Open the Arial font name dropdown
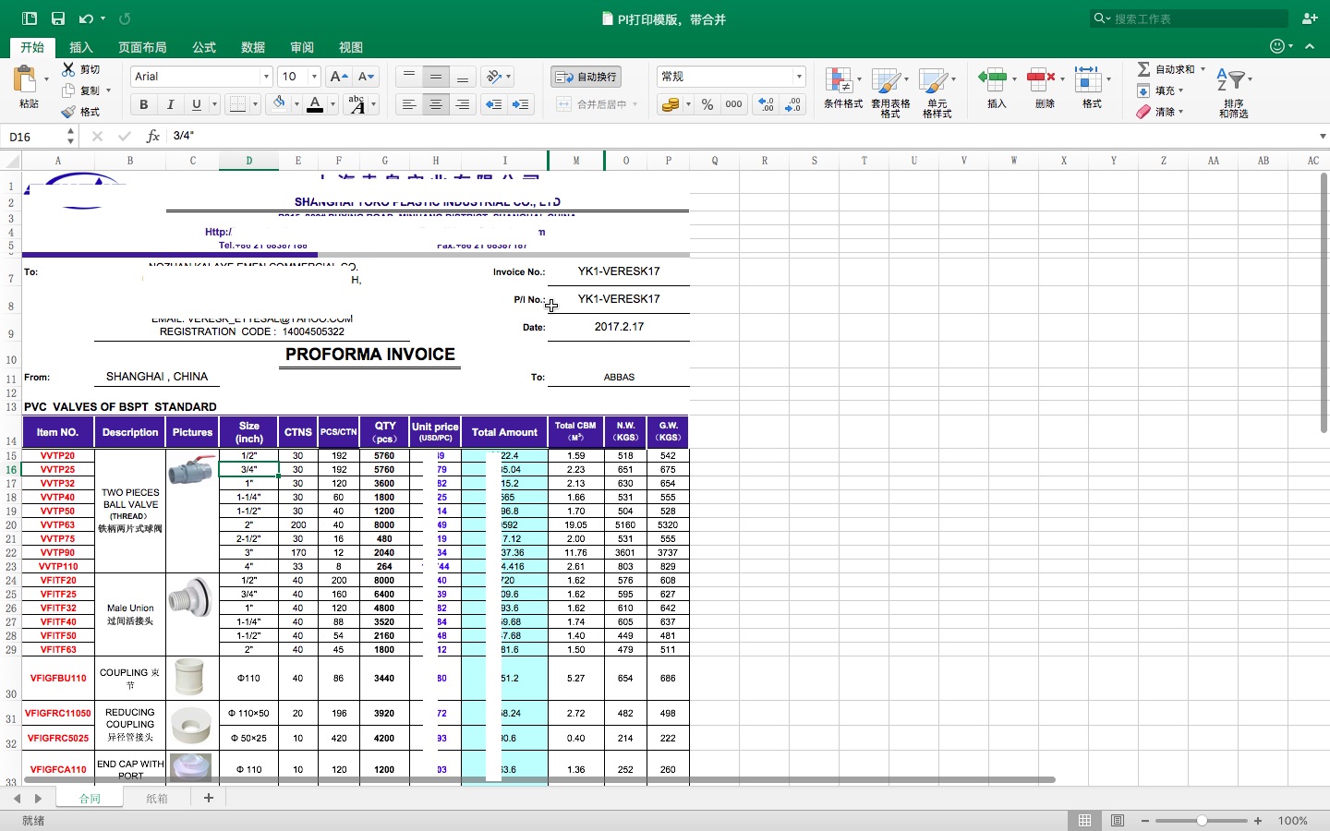 coord(266,77)
